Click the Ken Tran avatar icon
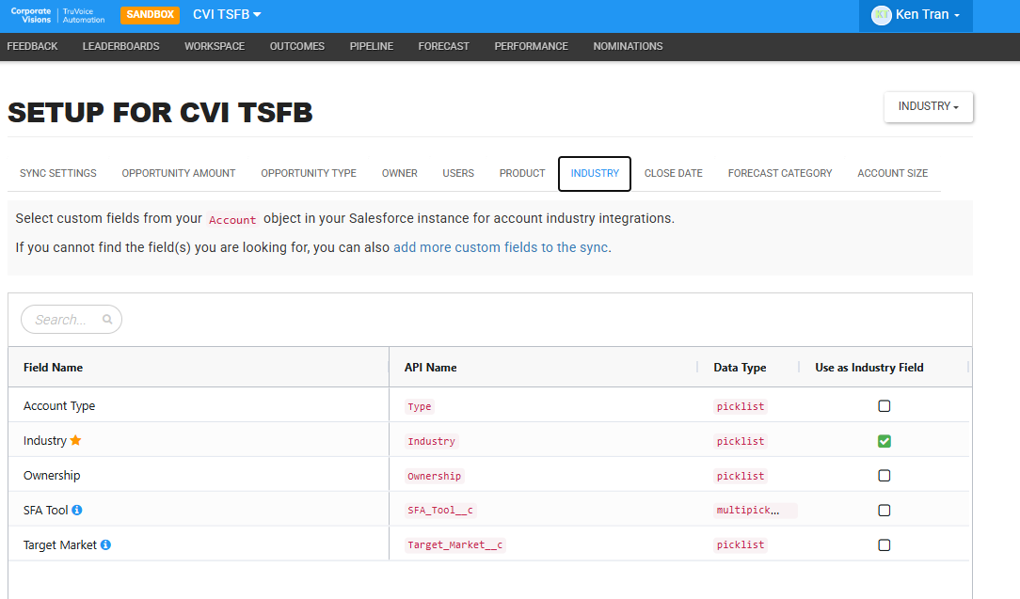The width and height of the screenshot is (1020, 599). [x=882, y=14]
